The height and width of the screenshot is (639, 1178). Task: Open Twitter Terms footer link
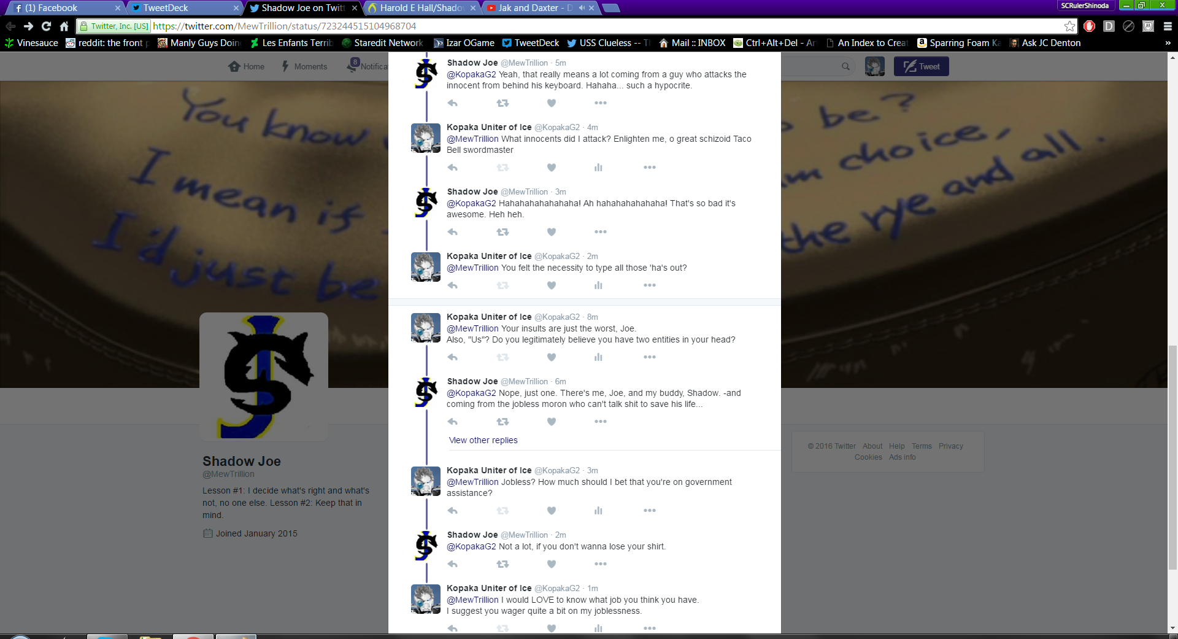pos(922,446)
